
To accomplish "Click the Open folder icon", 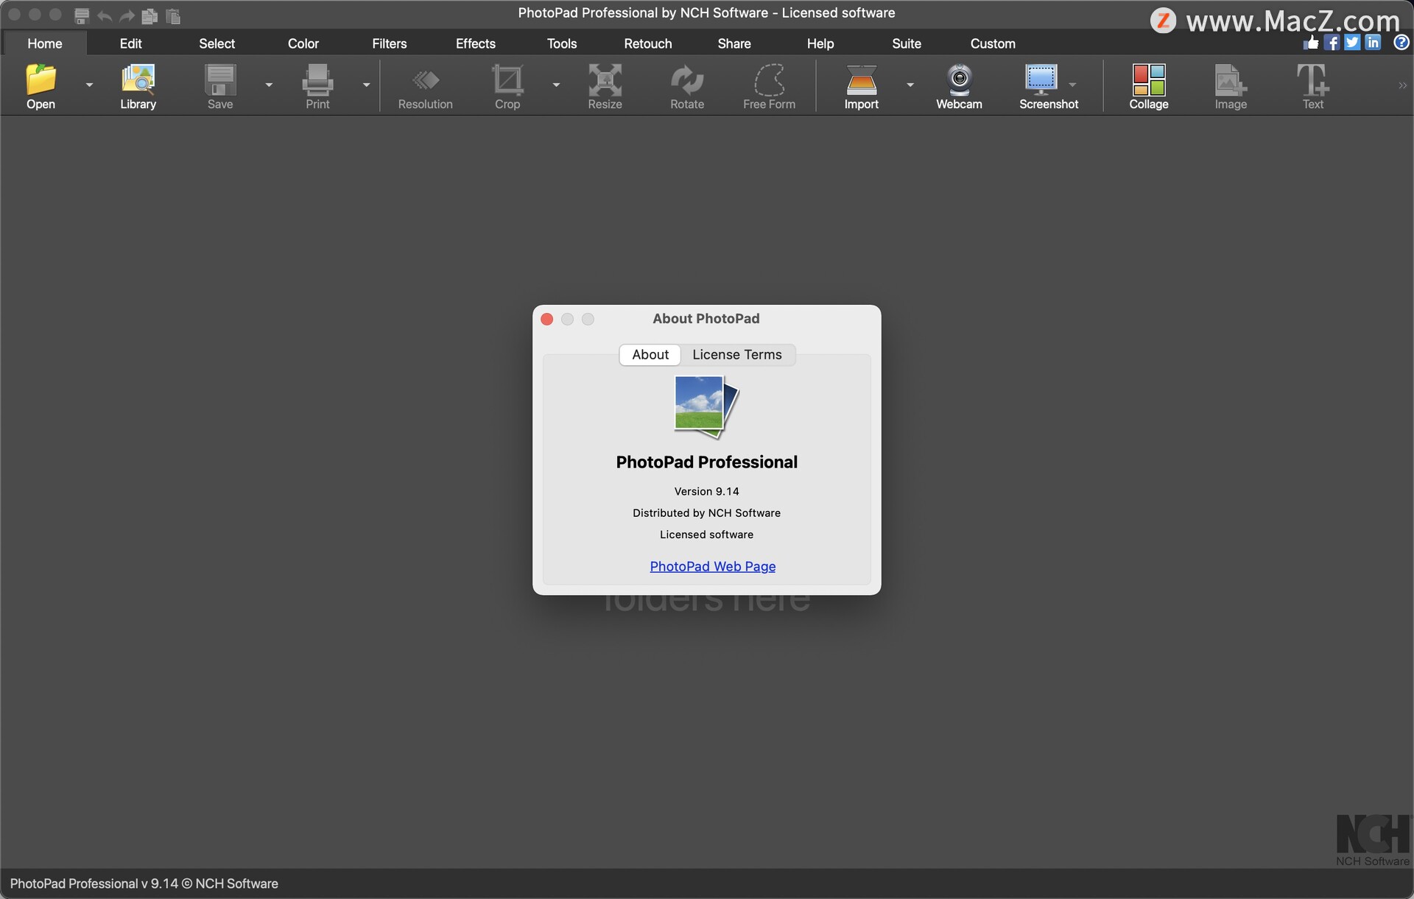I will tap(41, 80).
